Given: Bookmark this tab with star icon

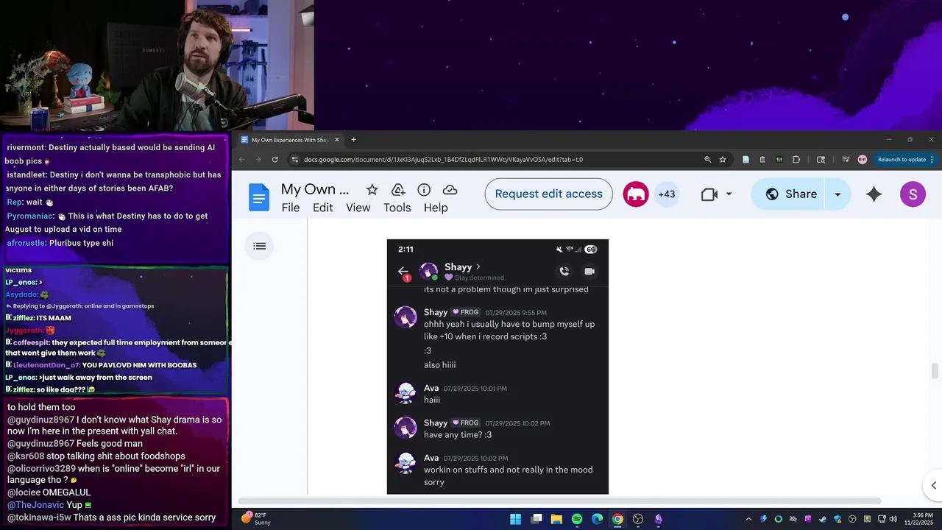Looking at the screenshot, I should [723, 159].
